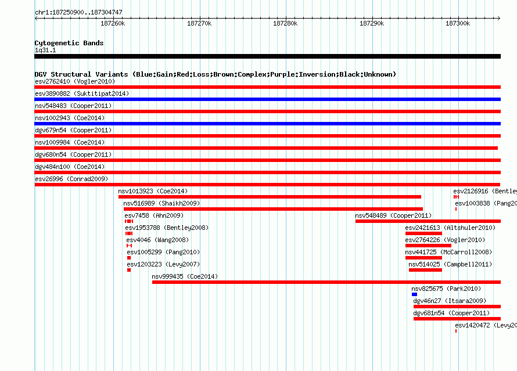
Task: Click the red bar under dgv46n27
Action: tap(457, 307)
